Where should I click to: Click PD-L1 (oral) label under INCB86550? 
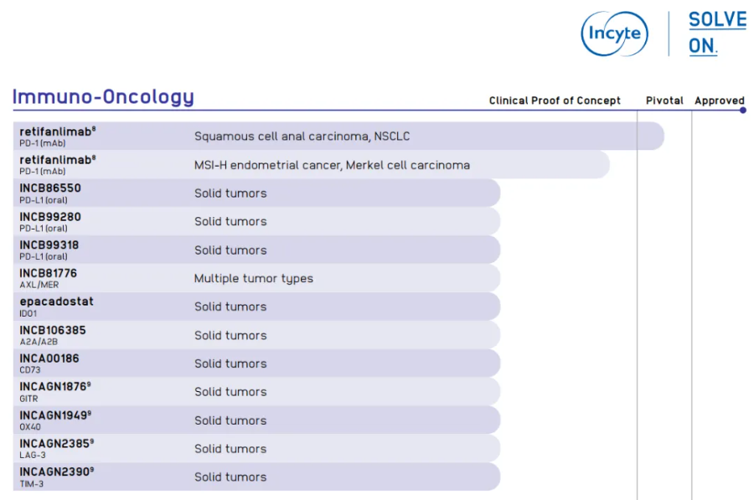click(44, 200)
